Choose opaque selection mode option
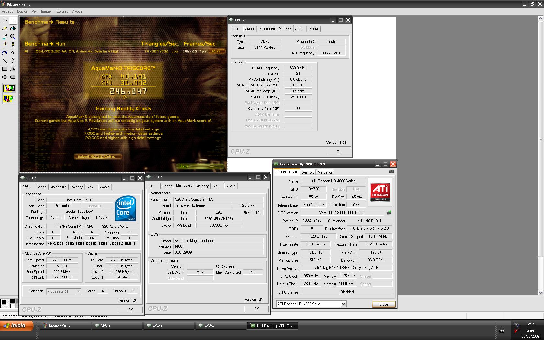The height and width of the screenshot is (340, 544). click(x=9, y=88)
